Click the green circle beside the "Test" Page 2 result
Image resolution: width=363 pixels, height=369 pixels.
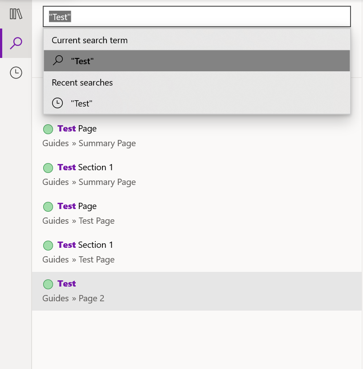click(x=48, y=284)
